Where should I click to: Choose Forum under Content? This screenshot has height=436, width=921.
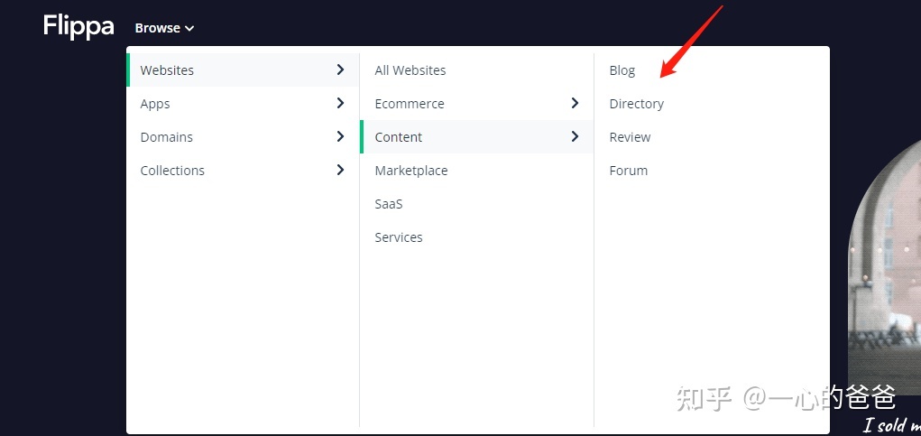[629, 171]
